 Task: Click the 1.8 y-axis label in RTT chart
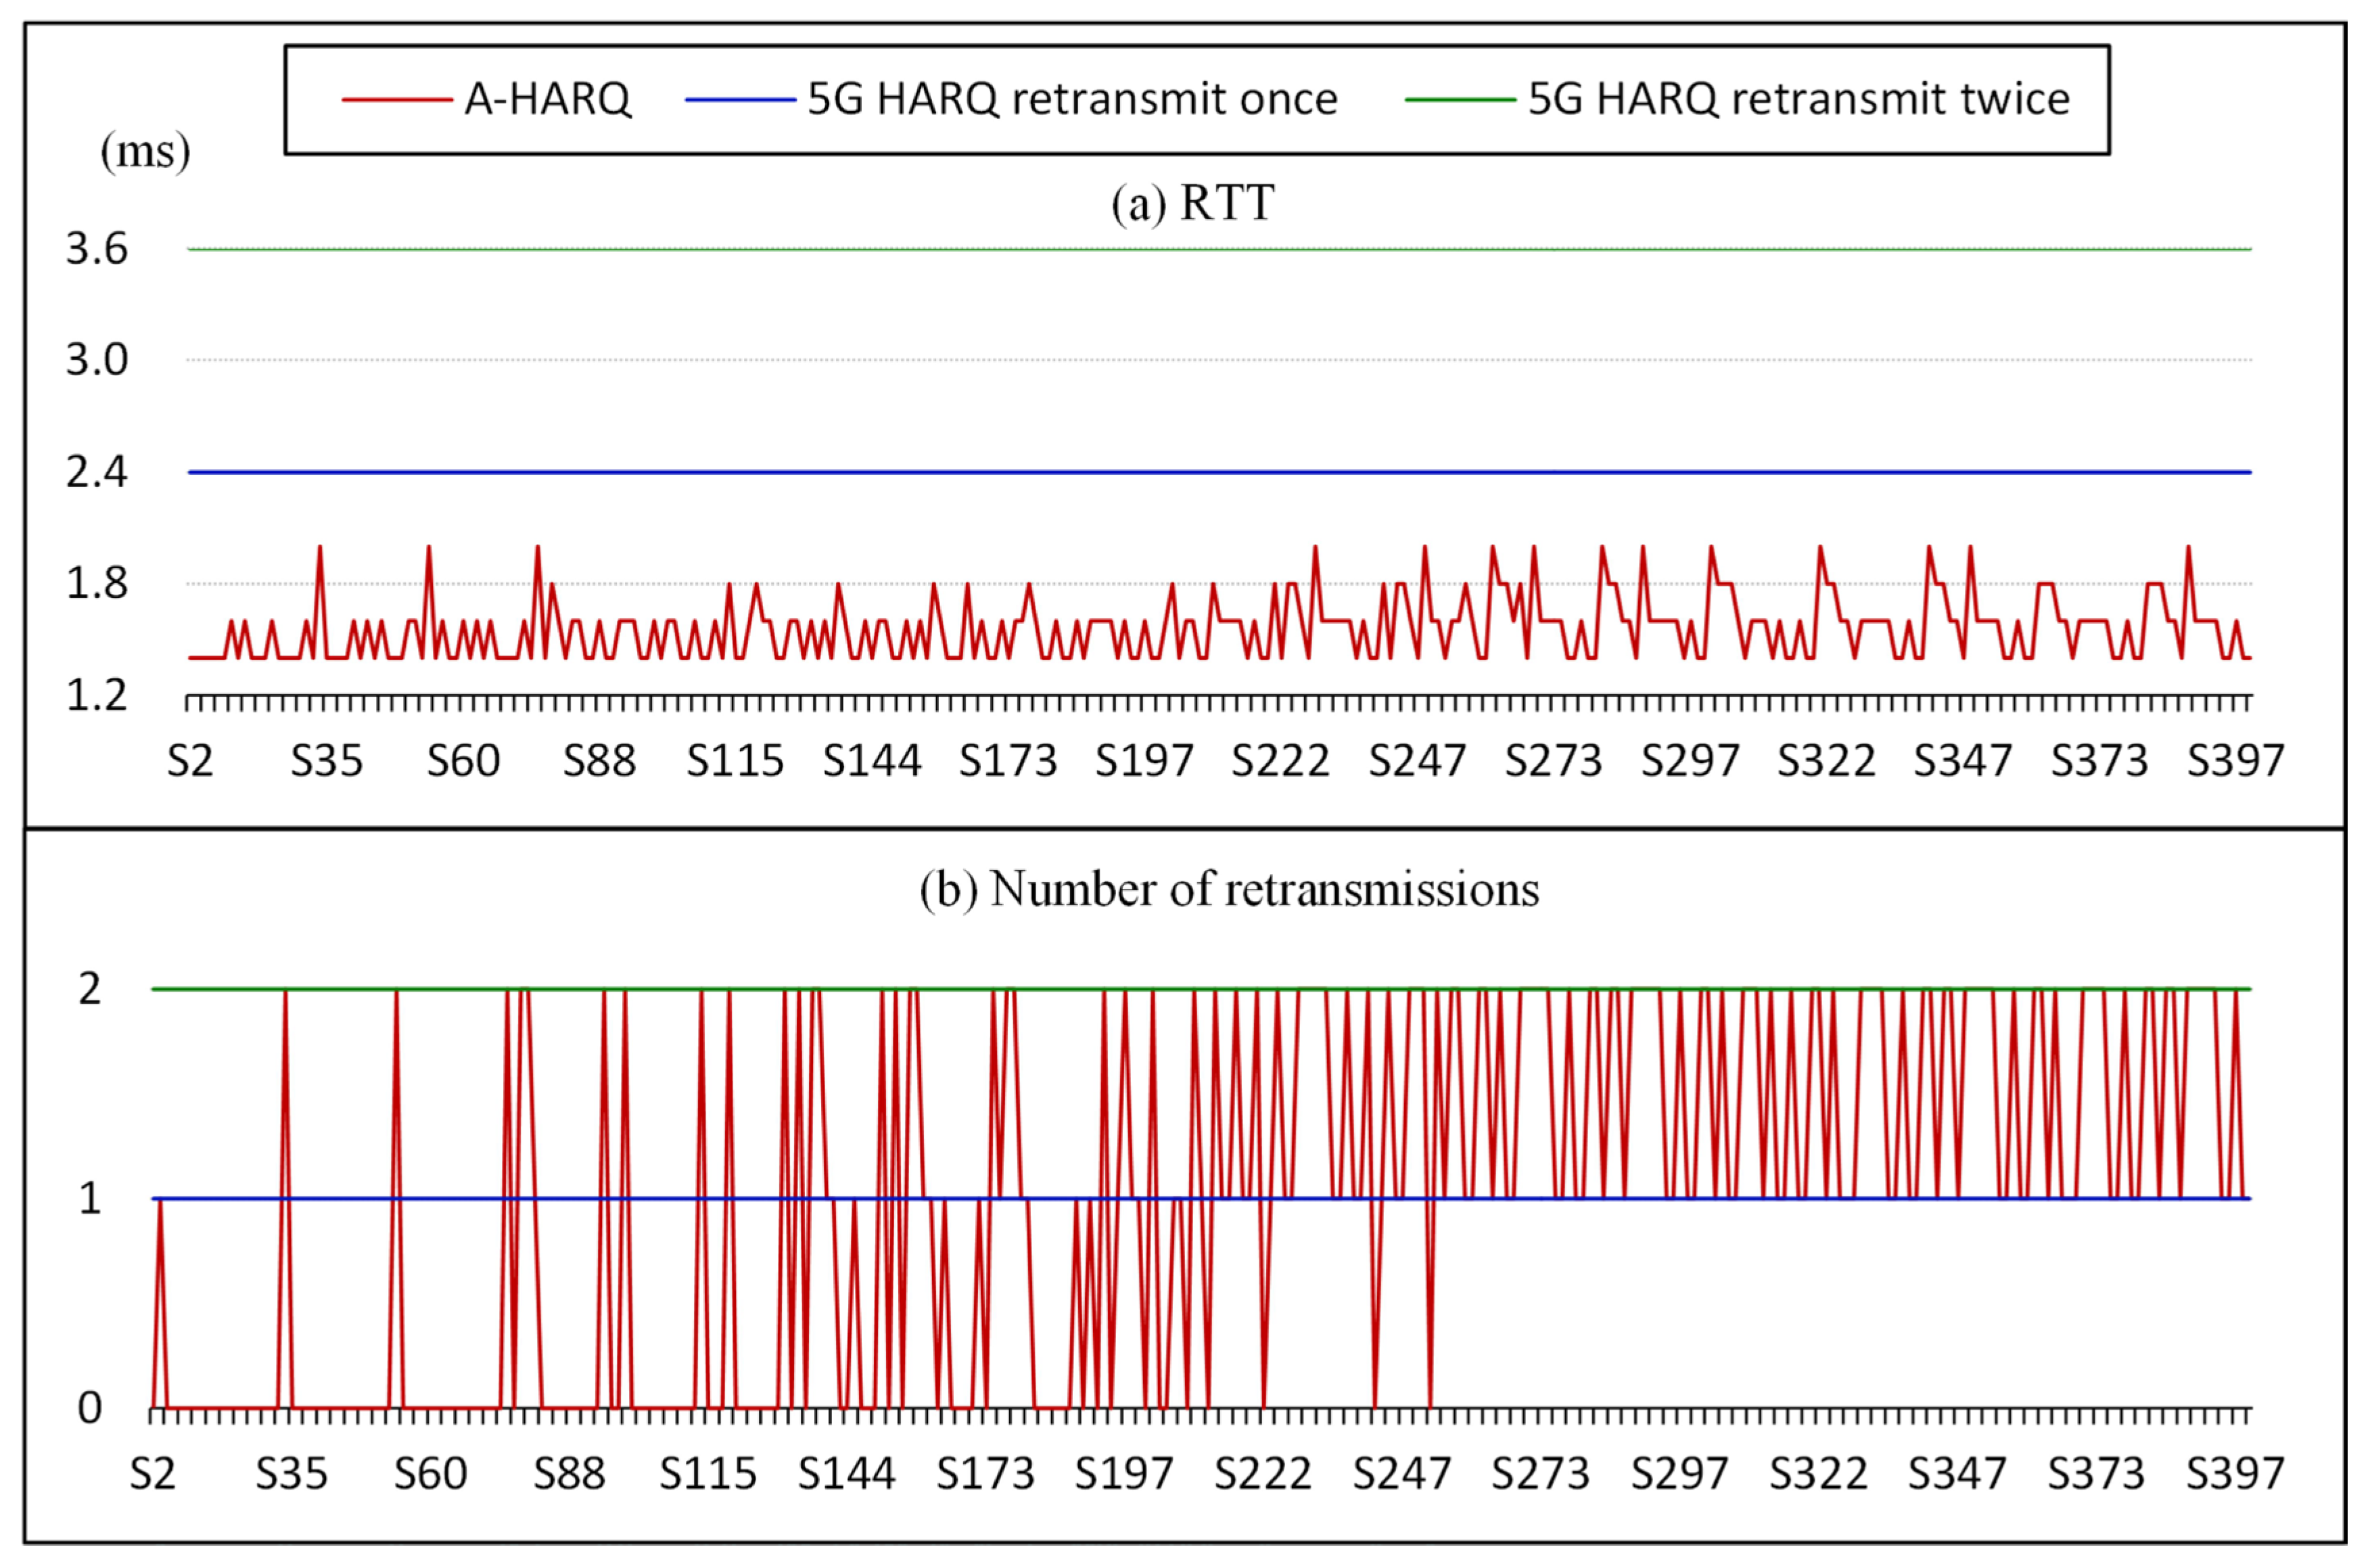click(x=97, y=584)
